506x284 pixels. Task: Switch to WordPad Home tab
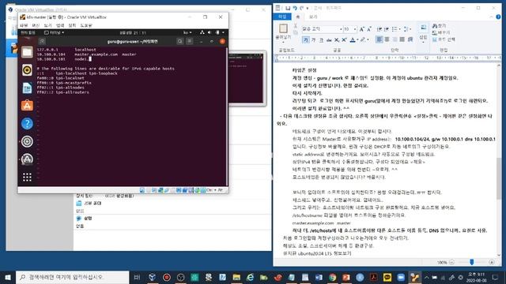click(x=298, y=17)
